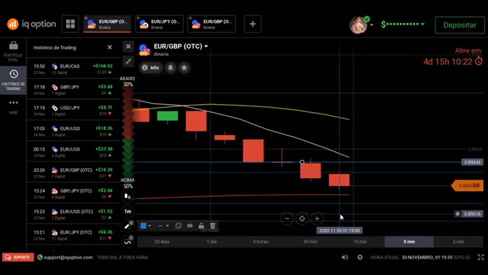488x275 pixels.
Task: Click the Depositar button
Action: pyautogui.click(x=460, y=25)
